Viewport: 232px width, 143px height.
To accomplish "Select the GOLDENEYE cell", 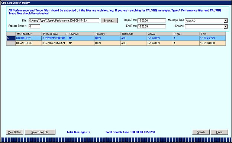I will pos(29,38).
